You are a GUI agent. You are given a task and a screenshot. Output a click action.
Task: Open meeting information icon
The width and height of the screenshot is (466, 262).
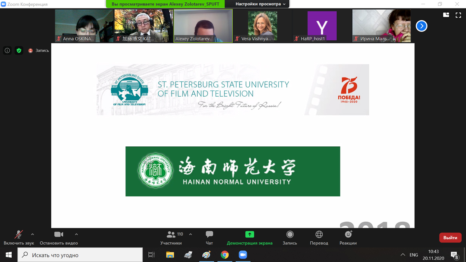(x=7, y=50)
